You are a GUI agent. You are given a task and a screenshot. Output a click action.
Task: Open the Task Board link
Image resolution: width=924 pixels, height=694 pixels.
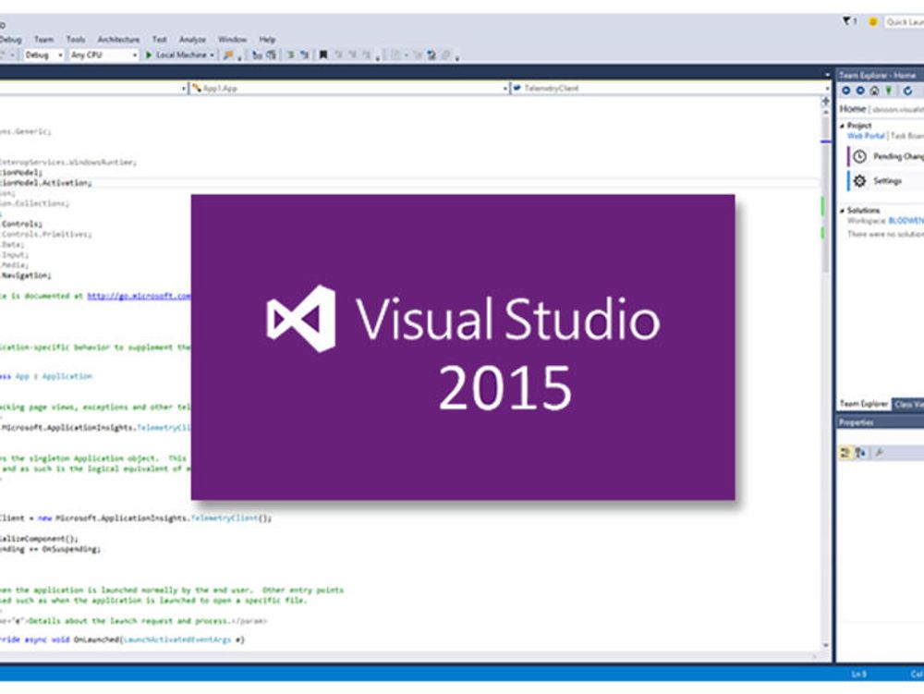[x=907, y=136]
